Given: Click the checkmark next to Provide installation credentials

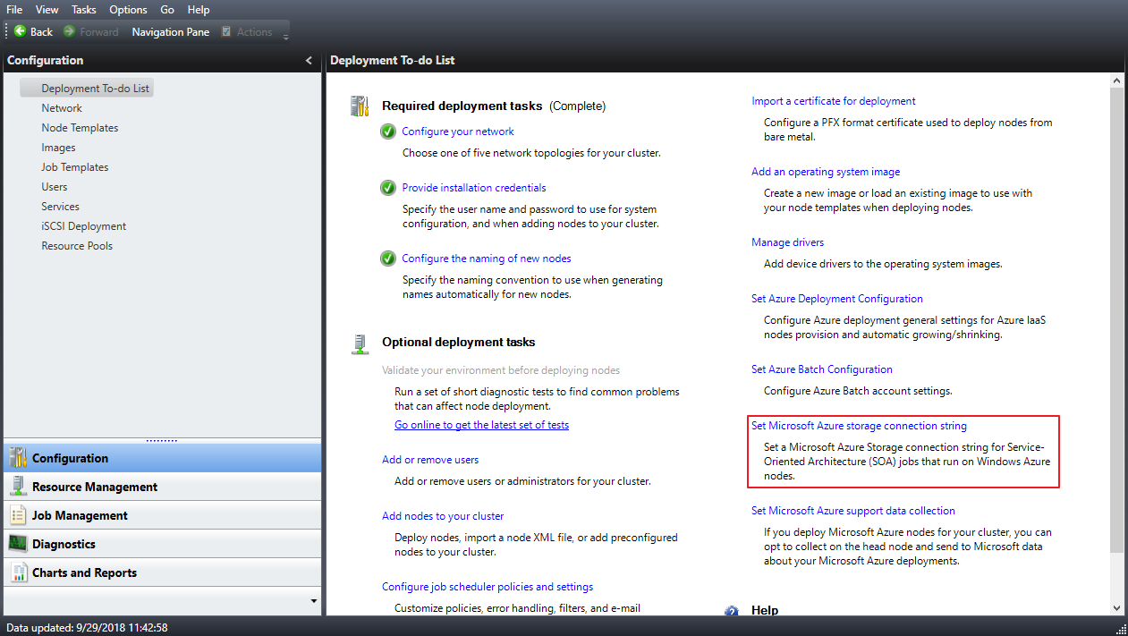Looking at the screenshot, I should (387, 188).
